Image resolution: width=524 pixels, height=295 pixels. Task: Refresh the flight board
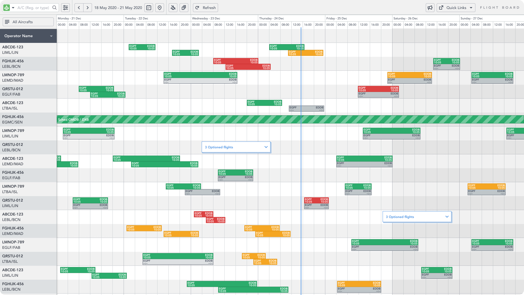[206, 8]
